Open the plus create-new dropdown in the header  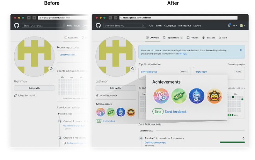[235, 25]
